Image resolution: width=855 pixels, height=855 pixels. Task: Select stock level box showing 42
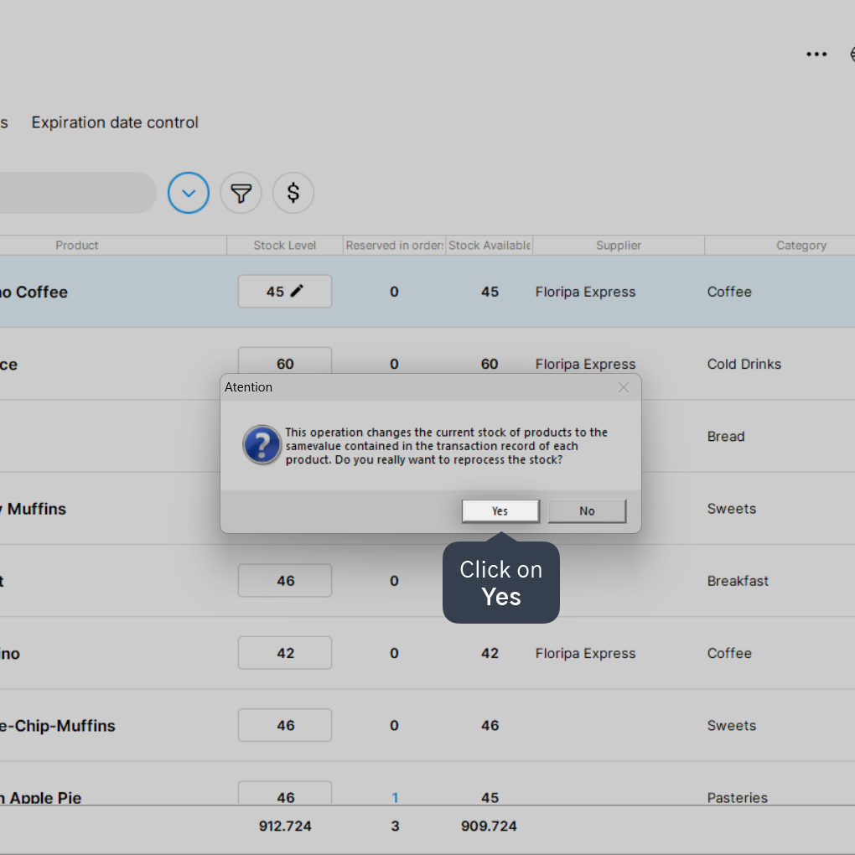coord(285,653)
